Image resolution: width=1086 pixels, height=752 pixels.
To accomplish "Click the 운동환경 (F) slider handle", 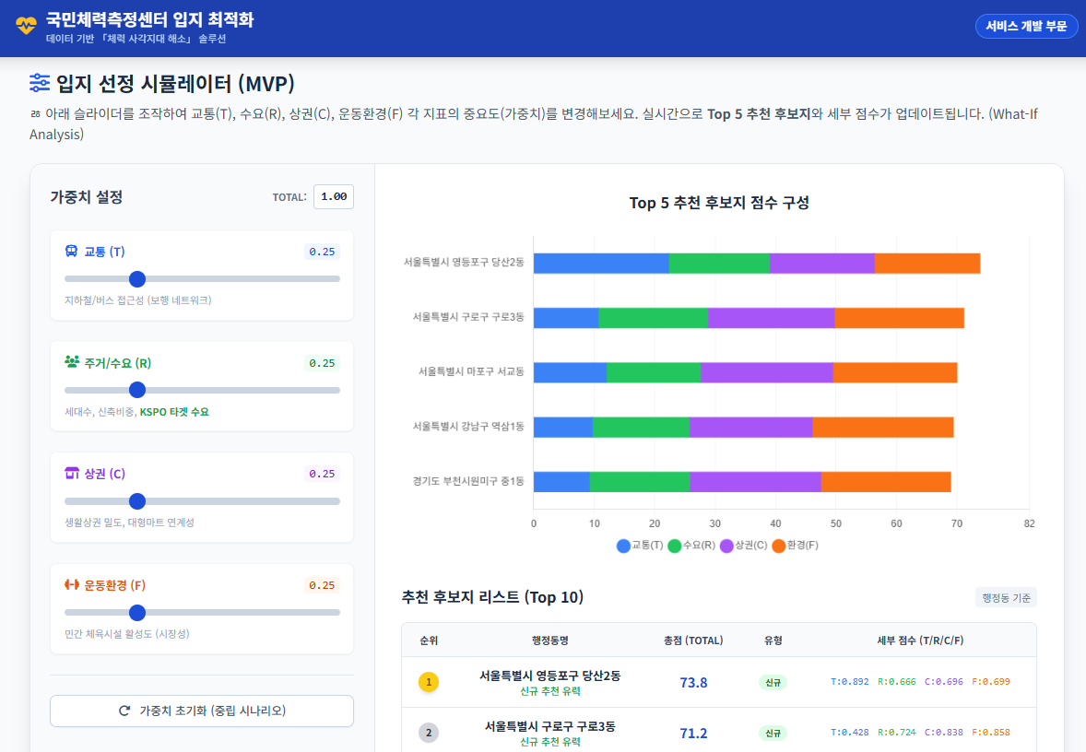I will coord(137,613).
